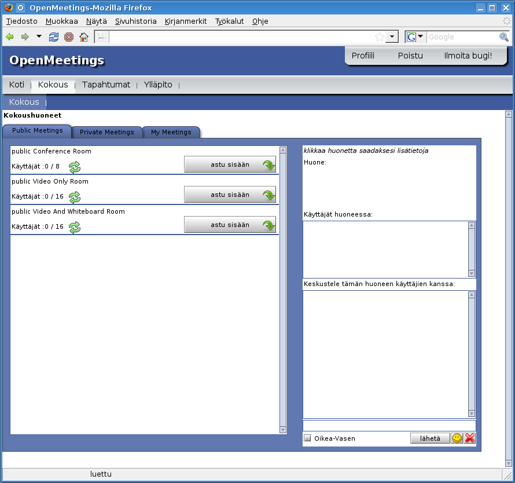Viewport: 515px width, 483px height.
Task: Go forward with the browser forward arrow
Action: pos(25,37)
